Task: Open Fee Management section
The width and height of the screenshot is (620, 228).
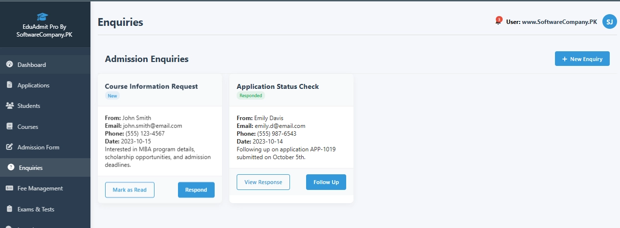Action: [x=45, y=188]
